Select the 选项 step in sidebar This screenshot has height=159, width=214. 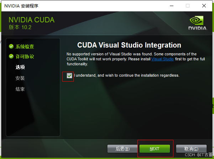pos(20,67)
